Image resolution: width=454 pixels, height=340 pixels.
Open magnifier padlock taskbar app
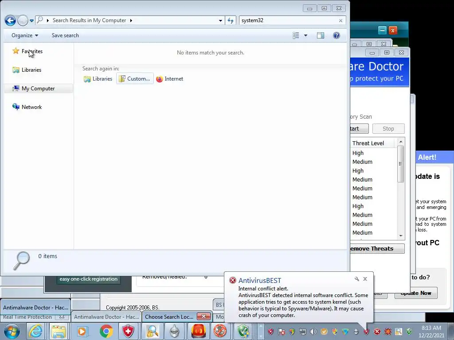pyautogui.click(x=152, y=331)
